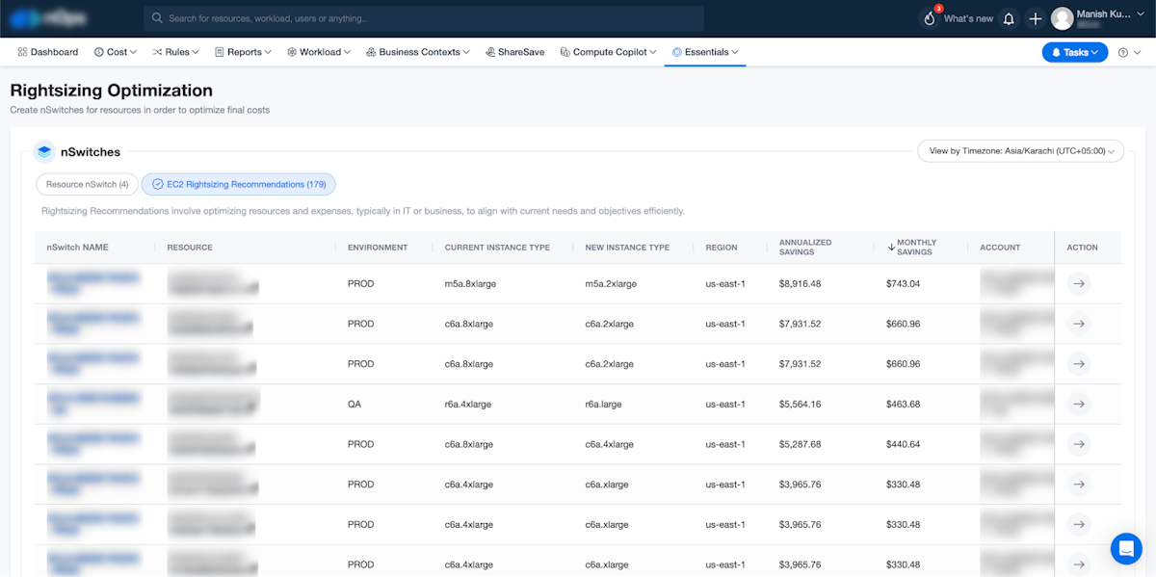Viewport: 1156px width, 577px height.
Task: Click the search magnifier icon
Action: coord(158,18)
